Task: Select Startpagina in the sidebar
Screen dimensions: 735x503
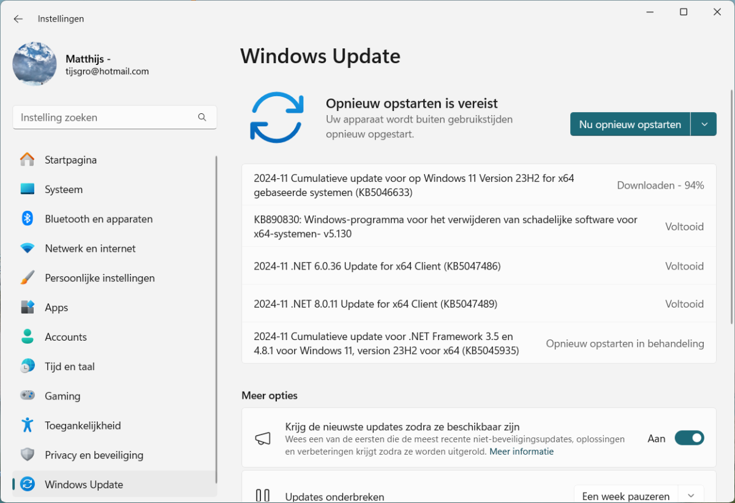Action: pyautogui.click(x=70, y=160)
